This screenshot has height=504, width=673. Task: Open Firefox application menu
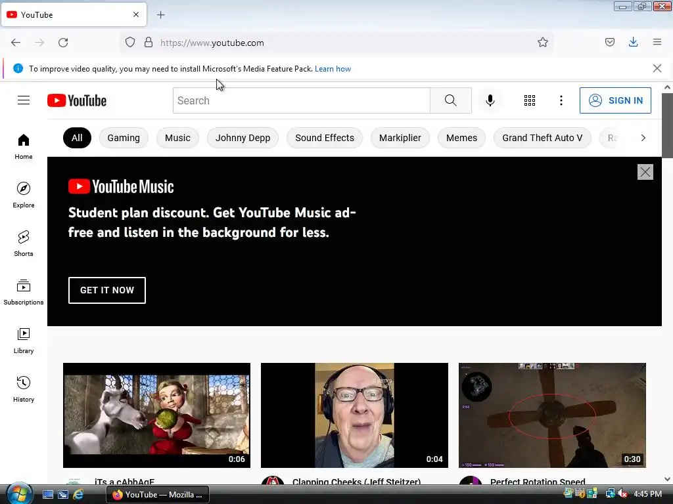(657, 42)
